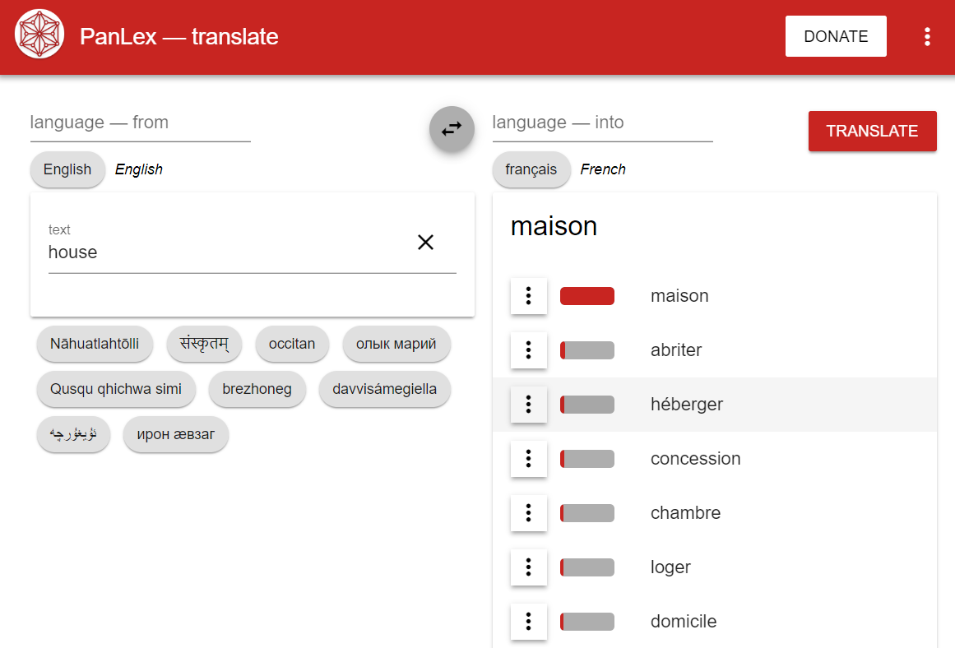
Task: Open options menu for 'héberger' result
Action: coord(528,405)
